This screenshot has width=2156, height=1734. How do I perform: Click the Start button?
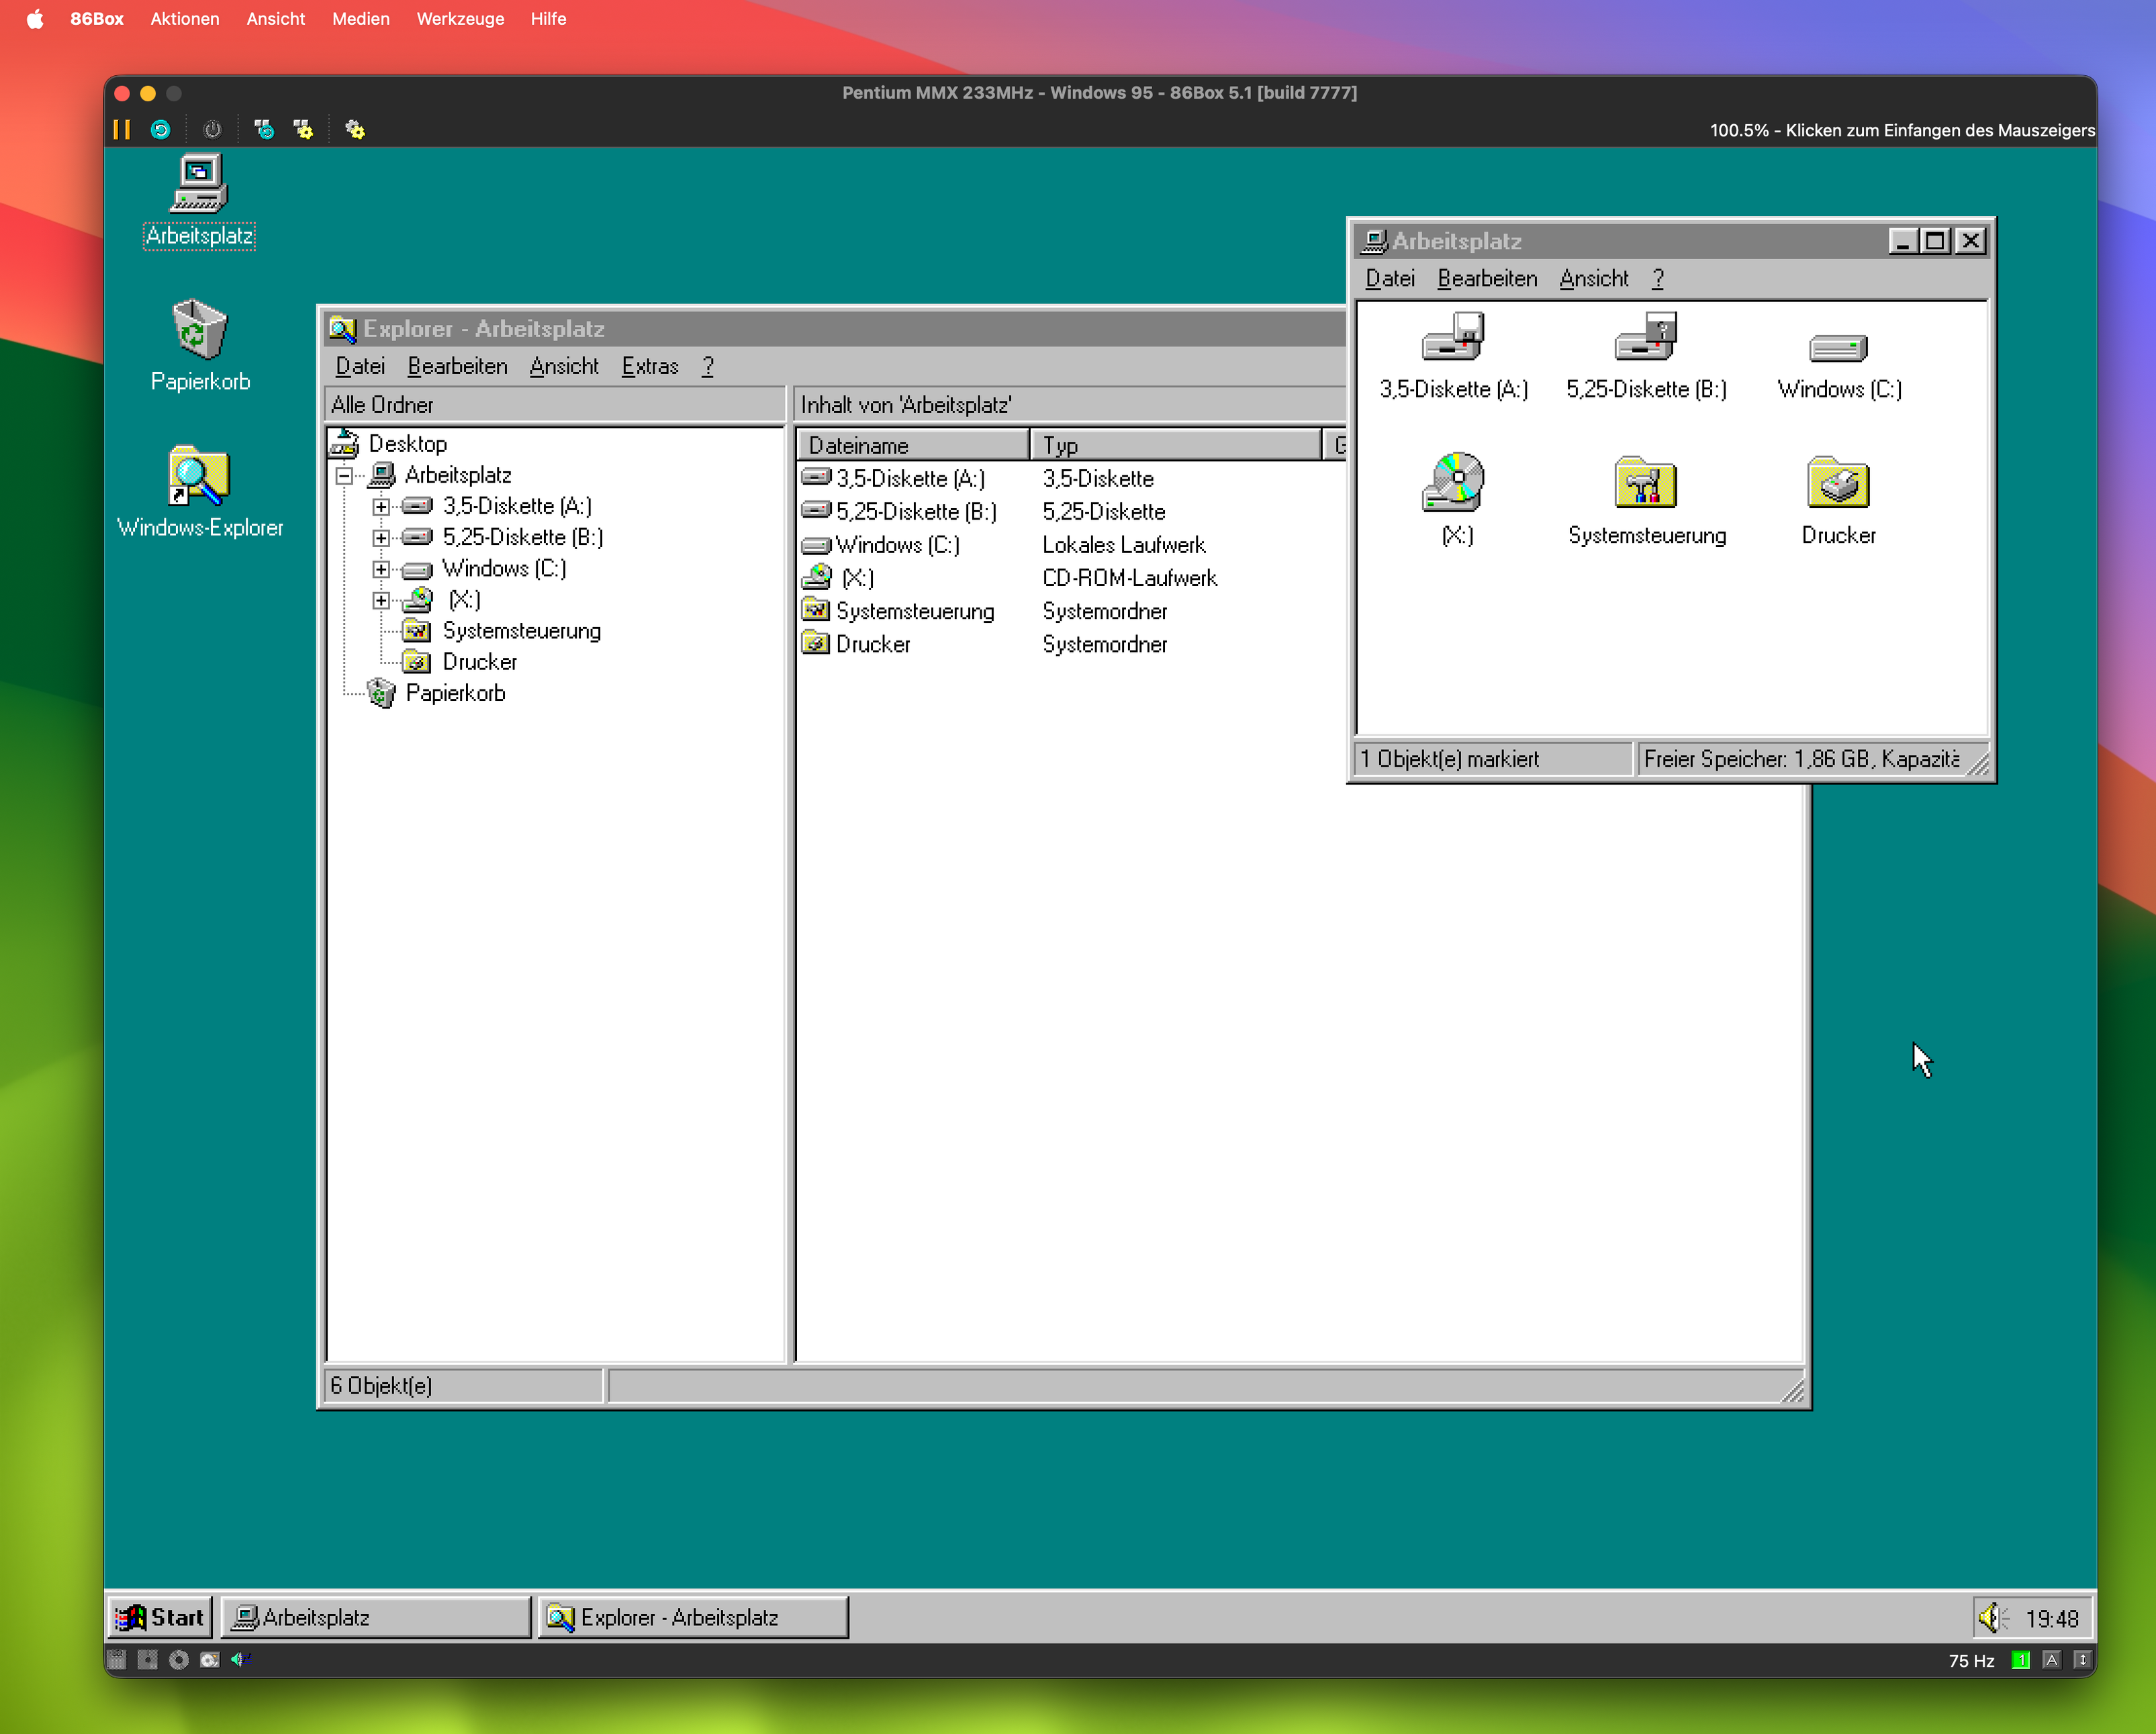pos(160,1617)
